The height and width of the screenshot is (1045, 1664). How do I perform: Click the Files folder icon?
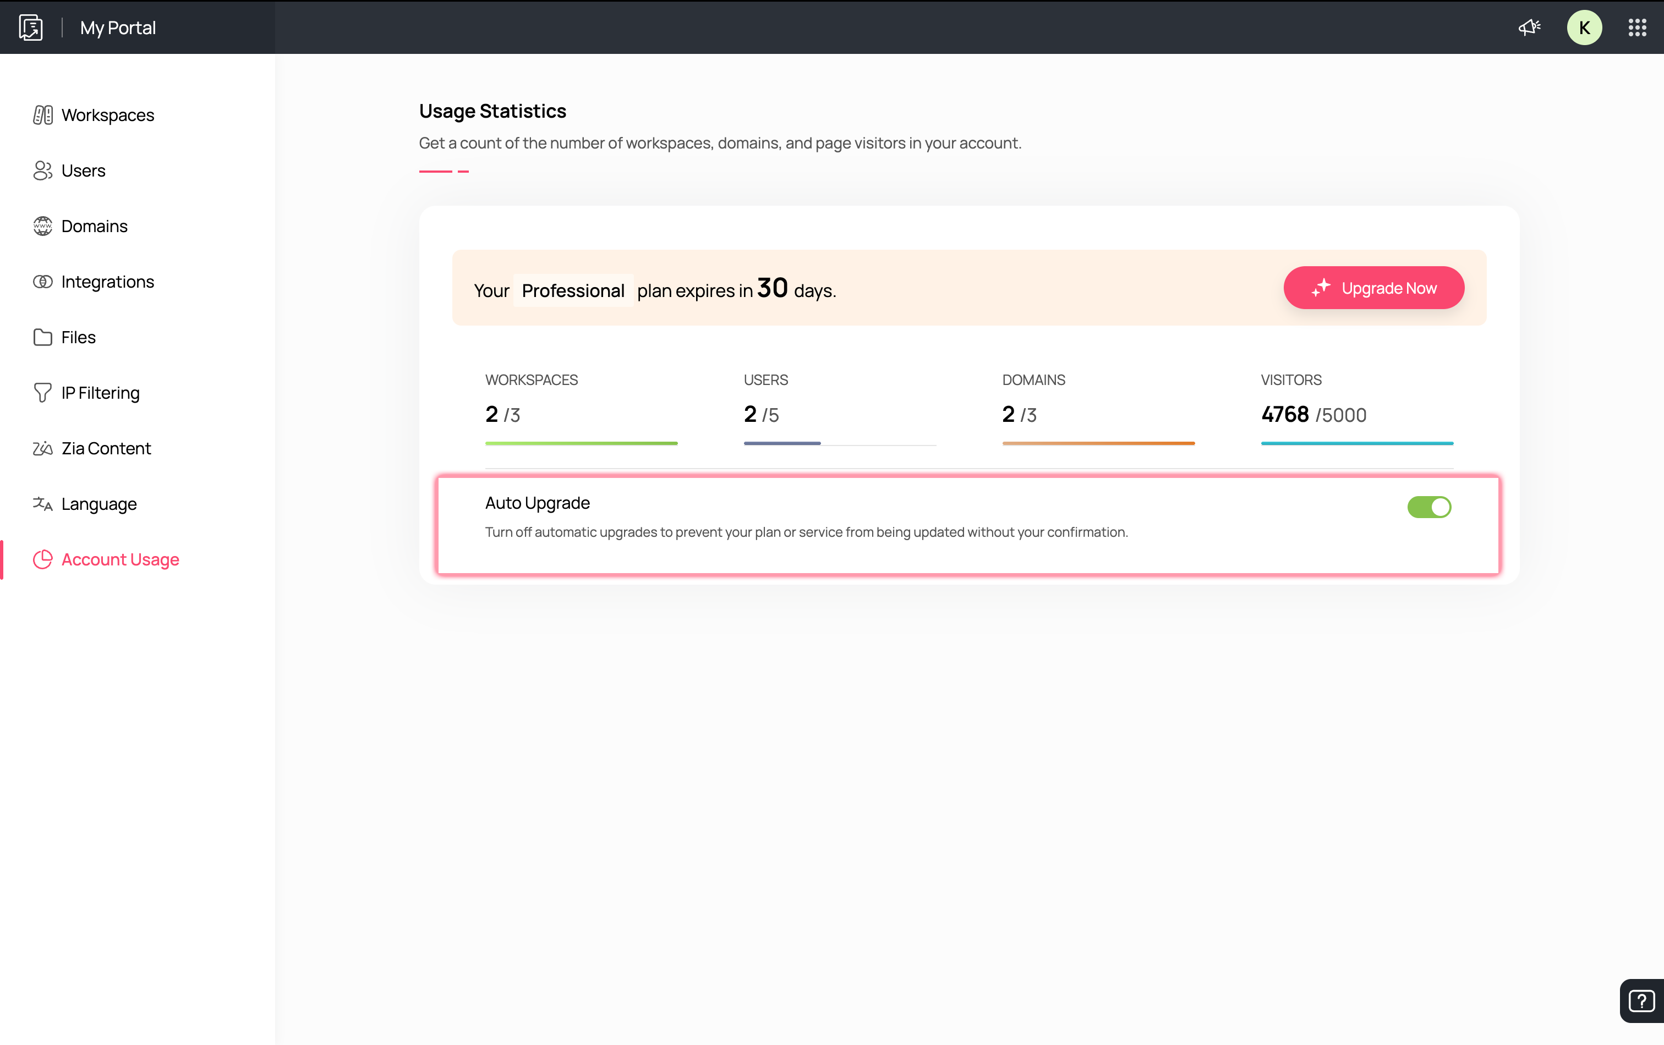[43, 337]
